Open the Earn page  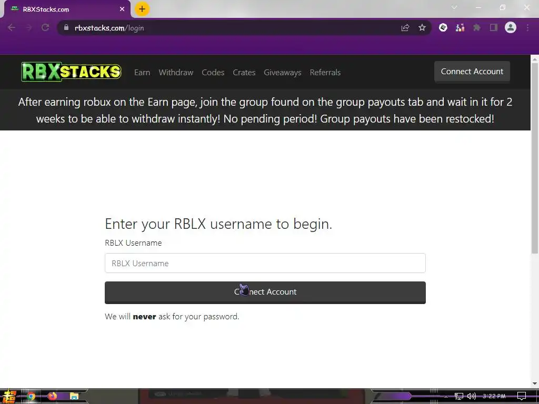click(x=142, y=73)
